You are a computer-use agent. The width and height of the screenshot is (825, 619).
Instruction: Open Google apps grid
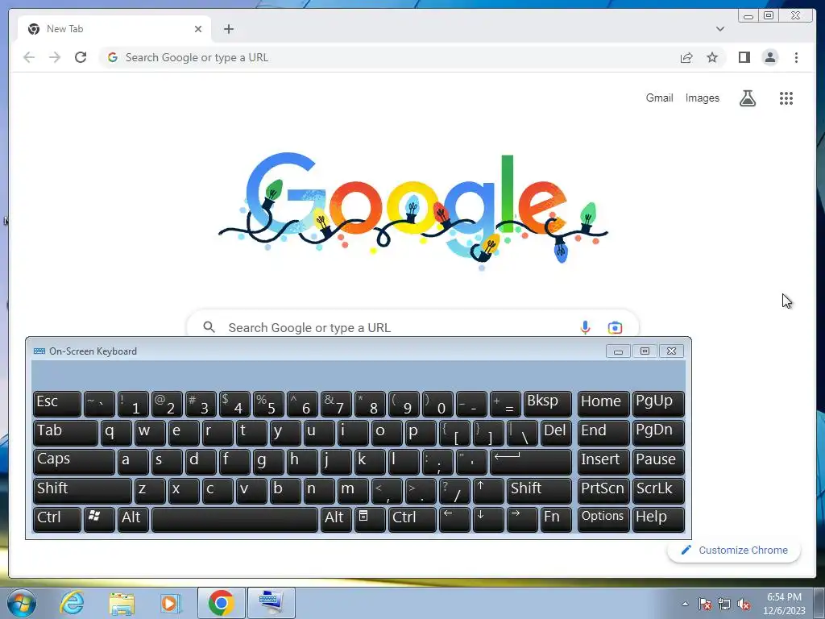(786, 98)
